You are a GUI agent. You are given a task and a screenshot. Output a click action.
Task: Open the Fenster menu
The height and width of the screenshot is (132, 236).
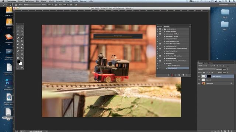pyautogui.click(x=83, y=1)
